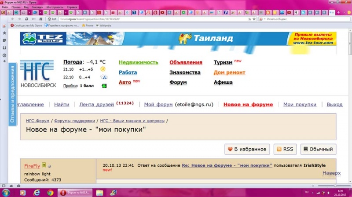Viewport: 352px width, 197px height.
Task: Click the plus icon in Opera sidebar
Action: click(x=4, y=63)
